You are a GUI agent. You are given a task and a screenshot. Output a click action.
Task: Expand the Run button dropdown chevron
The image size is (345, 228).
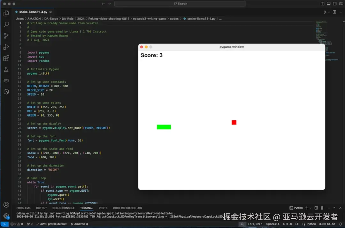pos(329,12)
